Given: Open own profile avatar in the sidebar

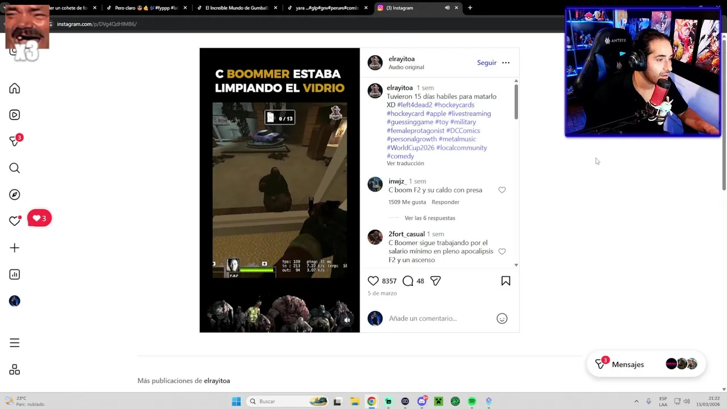Looking at the screenshot, I should pyautogui.click(x=15, y=301).
